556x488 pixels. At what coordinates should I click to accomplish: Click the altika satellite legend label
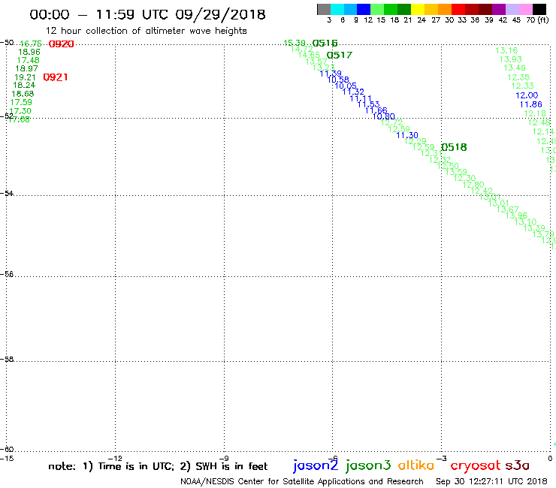415,465
